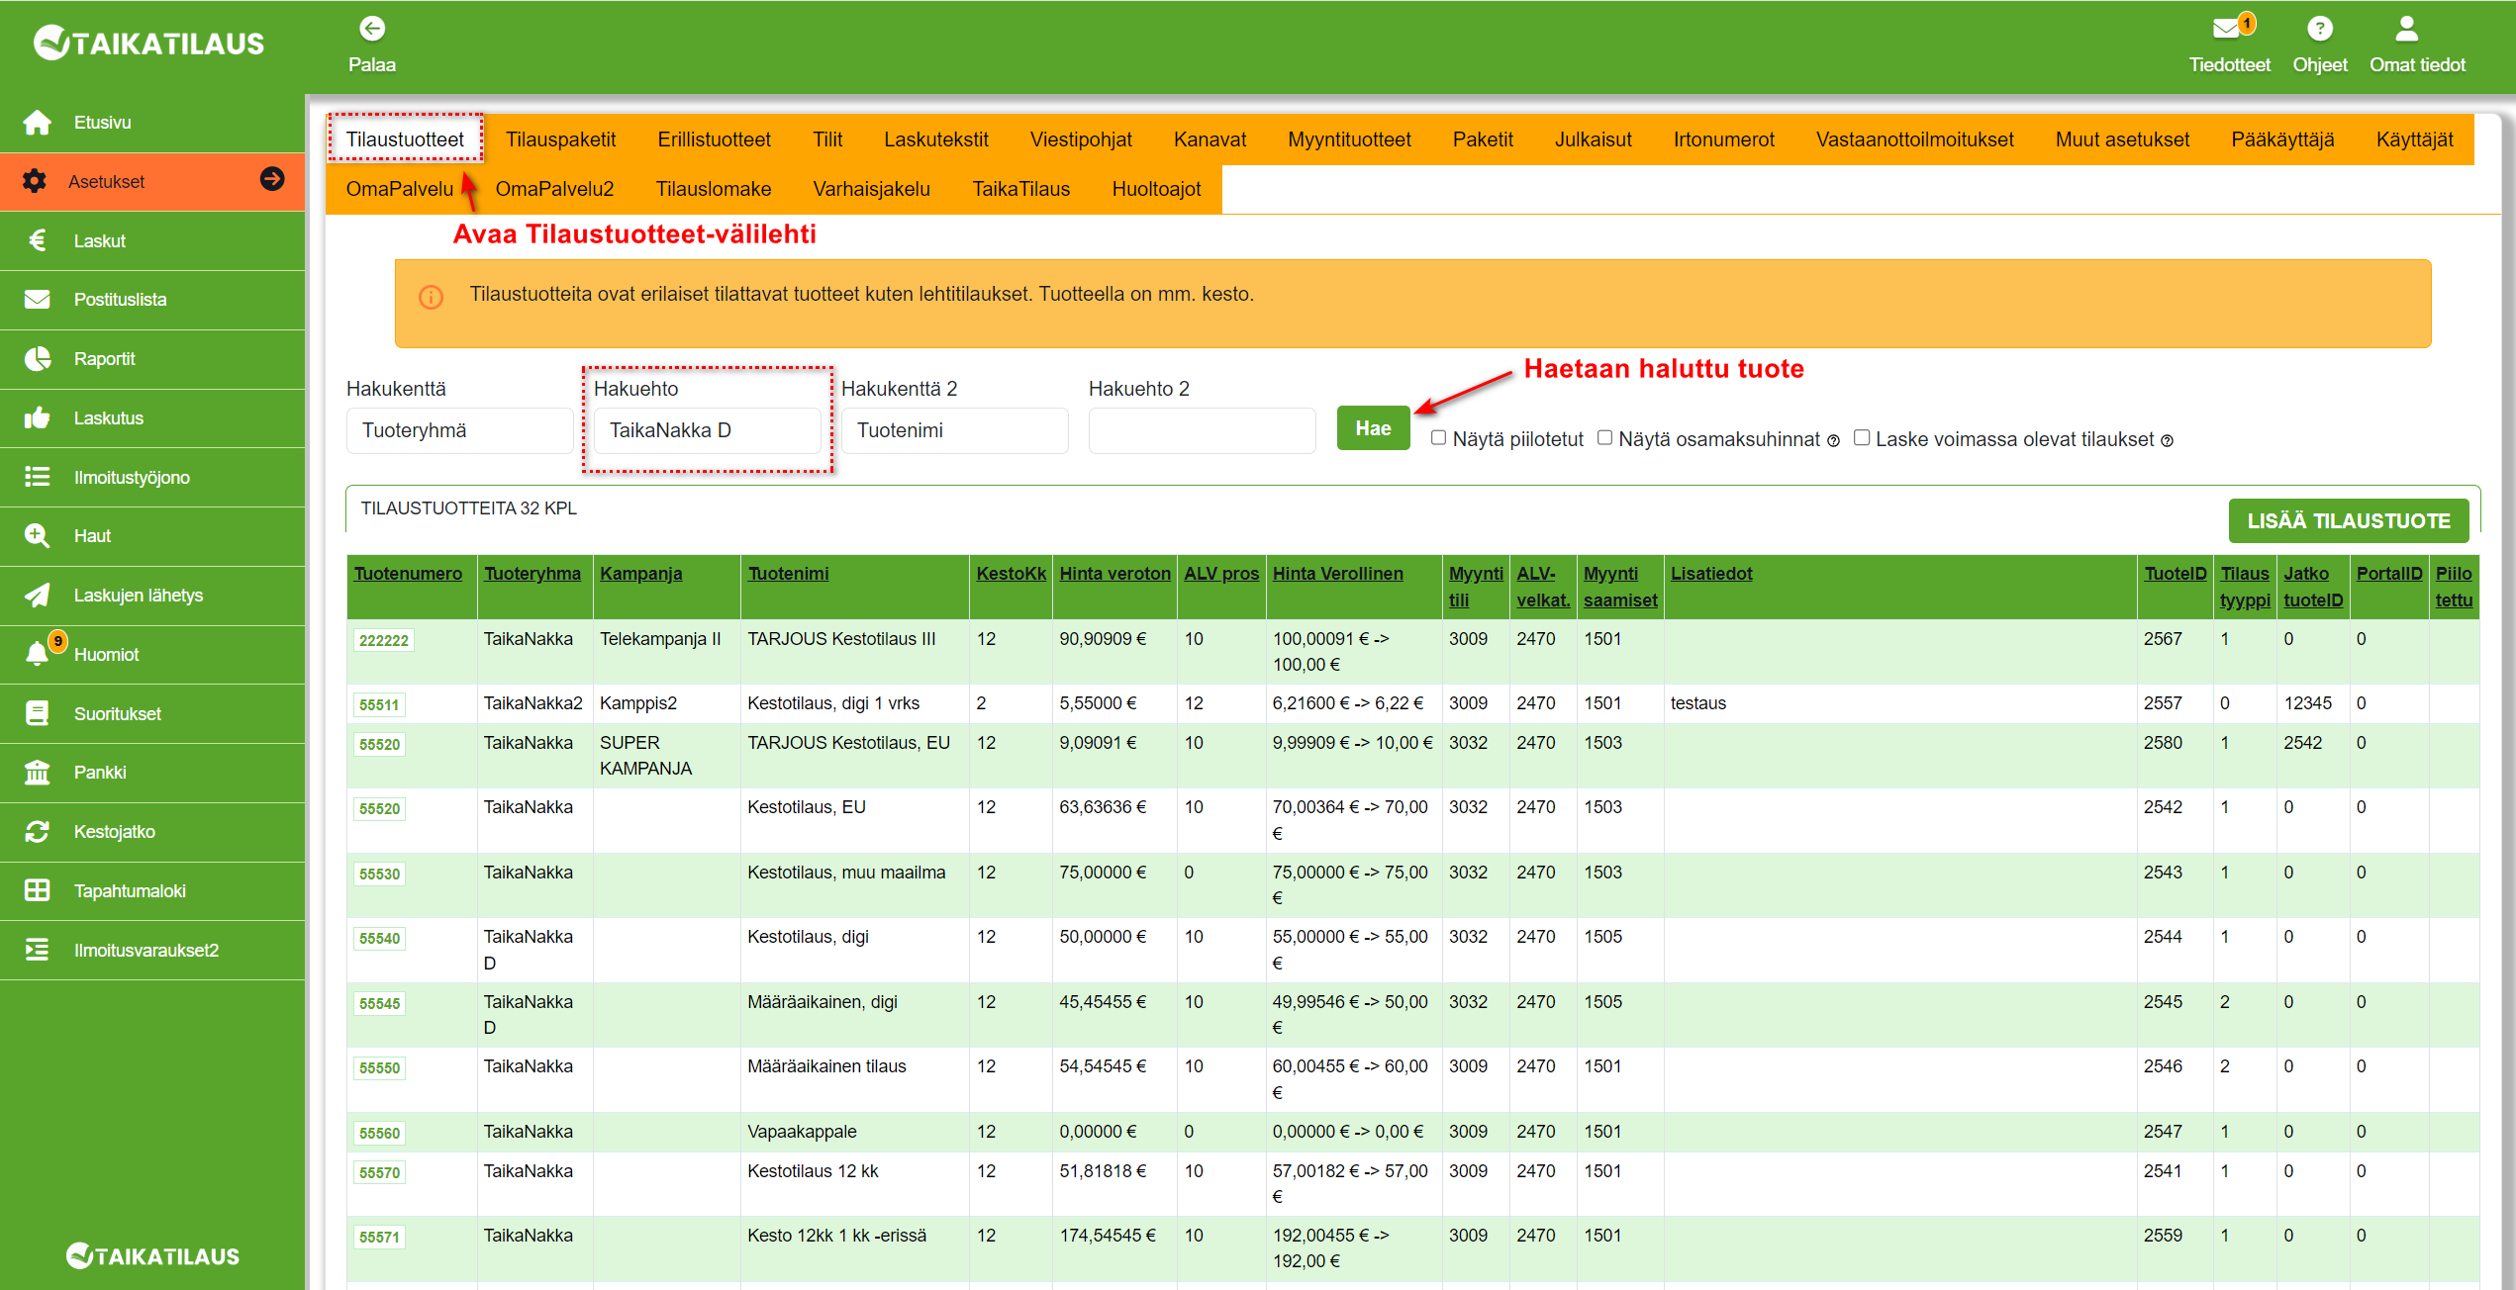Click the green Hae search button

[x=1373, y=428]
